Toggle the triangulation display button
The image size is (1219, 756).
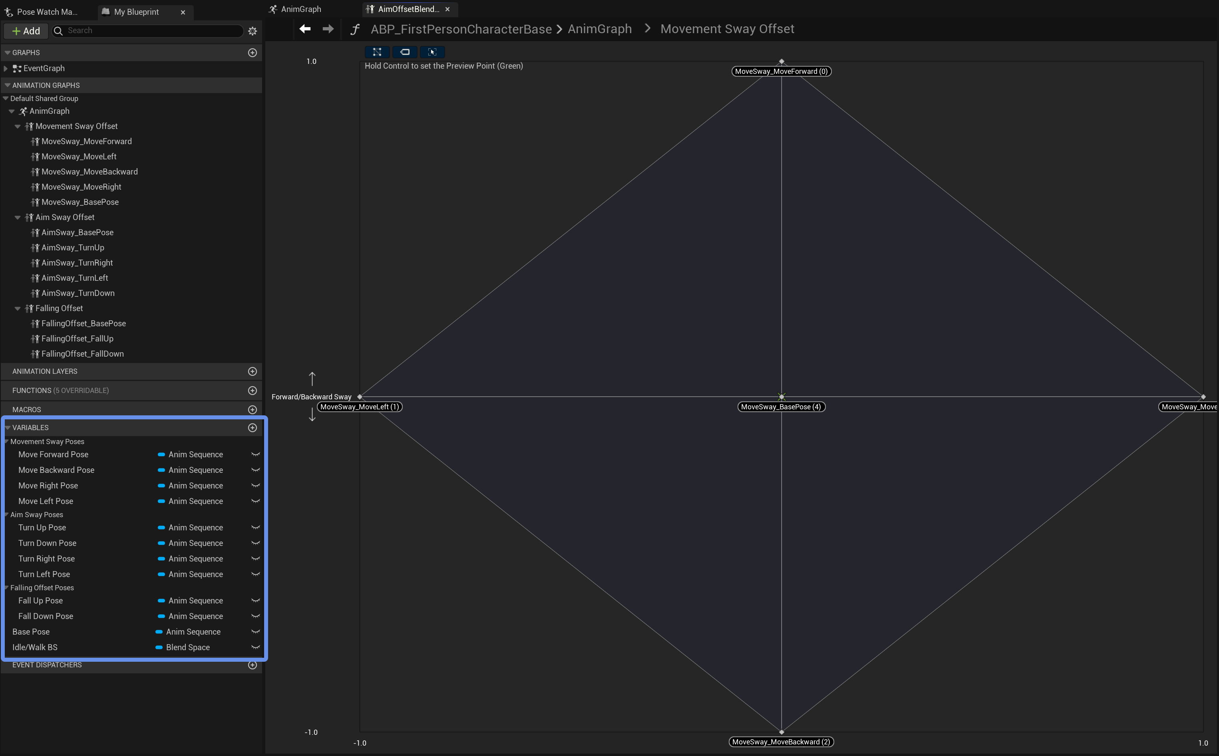[377, 52]
